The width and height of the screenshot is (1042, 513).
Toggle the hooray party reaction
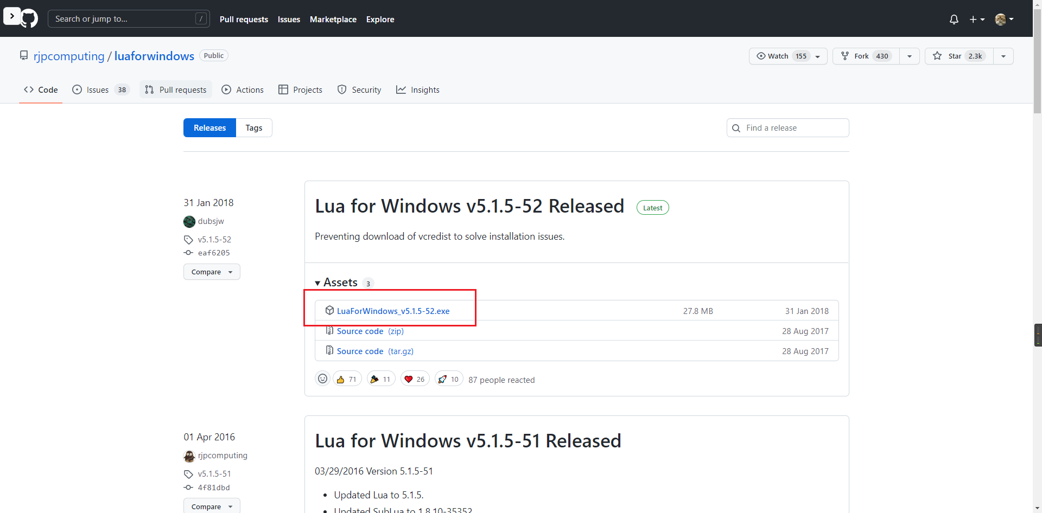click(381, 379)
